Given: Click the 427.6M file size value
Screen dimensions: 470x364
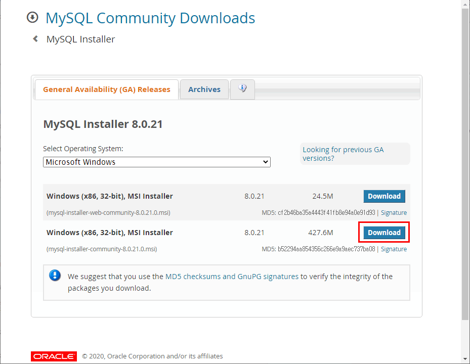Looking at the screenshot, I should point(320,233).
